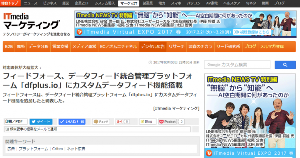Select 経営 in the top bar

coord(66,3)
